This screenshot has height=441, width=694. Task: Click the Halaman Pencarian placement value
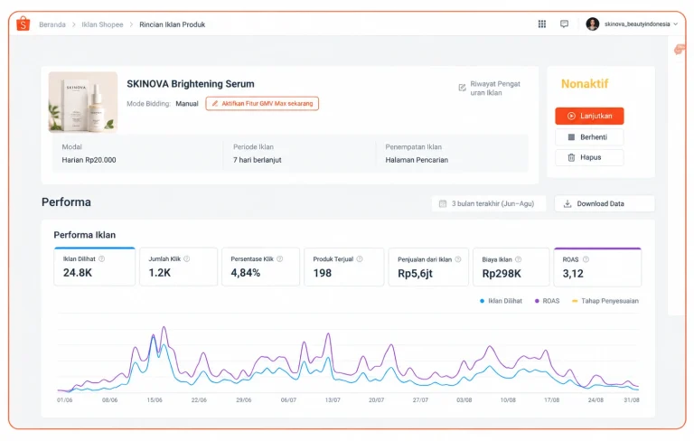point(417,160)
